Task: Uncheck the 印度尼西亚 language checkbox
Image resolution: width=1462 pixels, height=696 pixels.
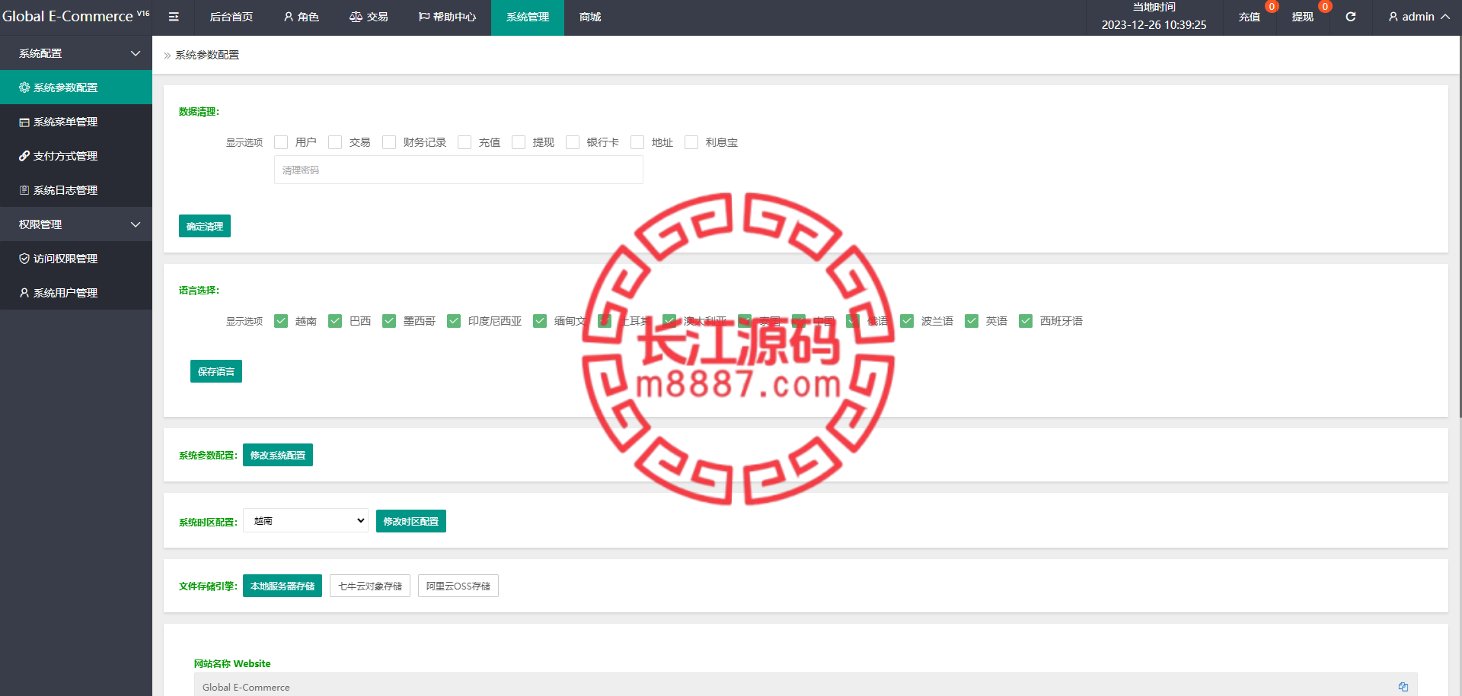Action: click(x=454, y=321)
